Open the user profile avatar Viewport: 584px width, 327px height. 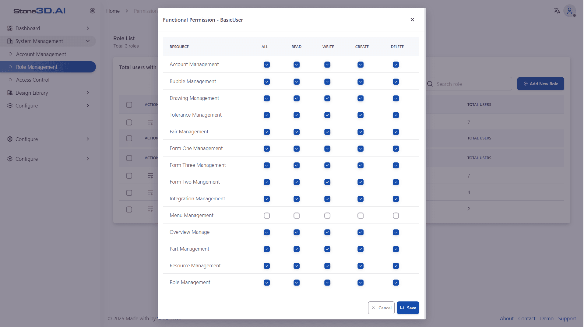point(569,11)
